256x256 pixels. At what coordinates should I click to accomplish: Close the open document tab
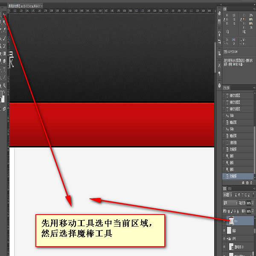(x=42, y=6)
